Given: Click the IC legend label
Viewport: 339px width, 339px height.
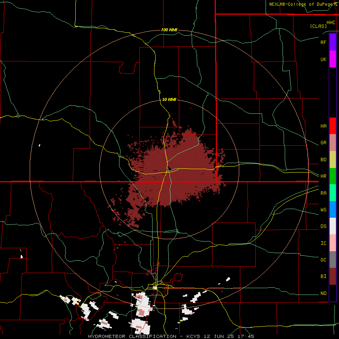Looking at the screenshot, I should [323, 243].
